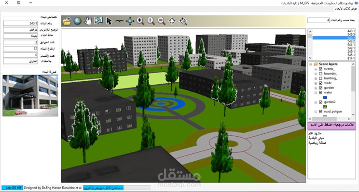
Task: Click the blue water layer symbol swatch
Action: click(325, 98)
